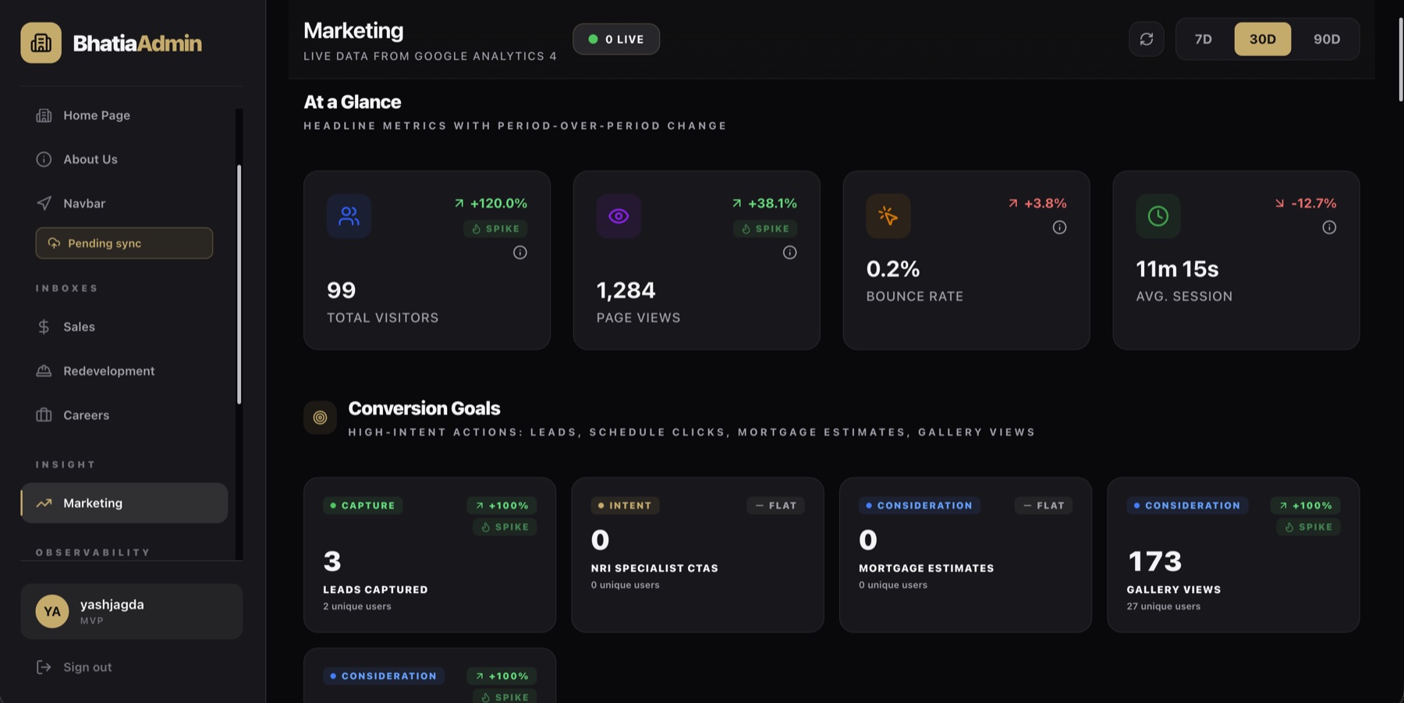This screenshot has height=703, width=1404.
Task: Click the Sign out arrow icon
Action: point(44,667)
